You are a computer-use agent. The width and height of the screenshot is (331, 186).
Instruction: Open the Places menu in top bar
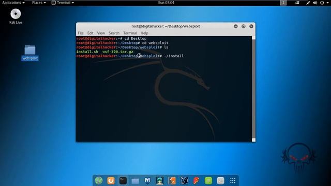[39, 3]
